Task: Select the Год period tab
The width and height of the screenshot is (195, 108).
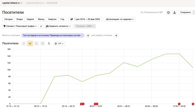Action: click(x=62, y=19)
